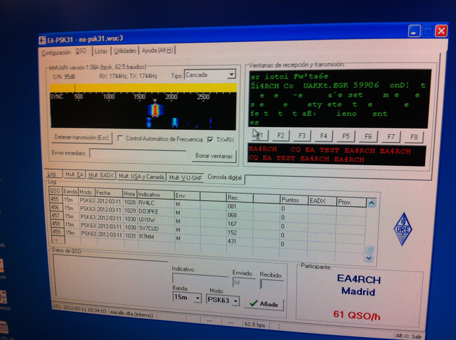The width and height of the screenshot is (456, 340).
Task: Open the Ayuda (Alt-H) menu
Action: pos(157,50)
